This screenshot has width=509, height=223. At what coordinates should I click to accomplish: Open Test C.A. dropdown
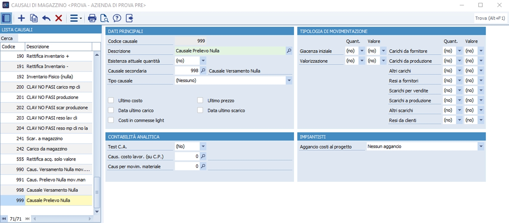pyautogui.click(x=203, y=146)
